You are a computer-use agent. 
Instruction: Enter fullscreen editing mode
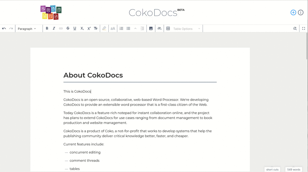[303, 28]
